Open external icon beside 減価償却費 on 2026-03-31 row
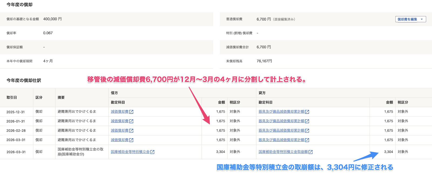 coord(131,140)
